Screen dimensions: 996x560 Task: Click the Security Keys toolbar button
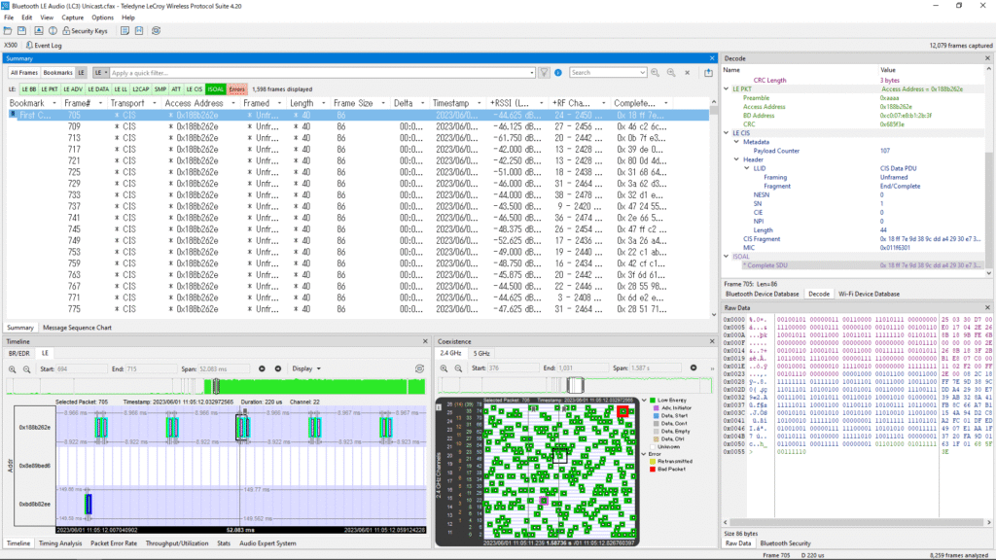(85, 31)
